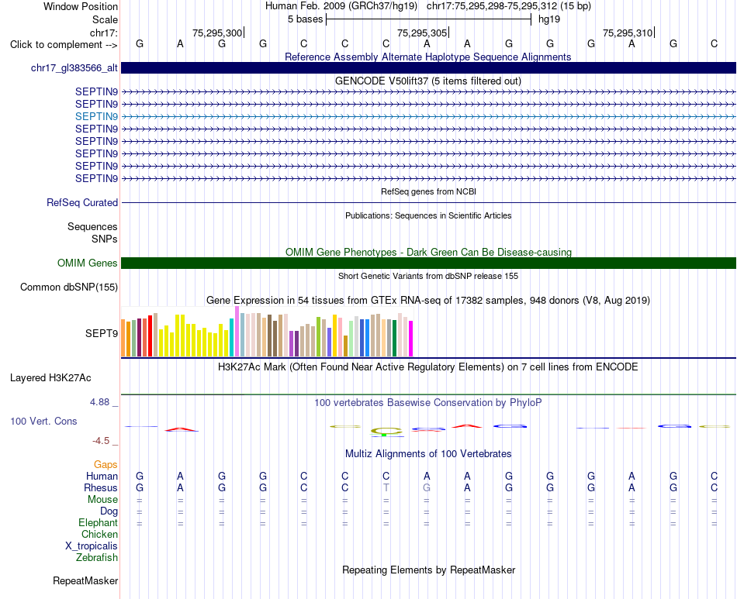Click the Scale label
The image size is (737, 599).
pos(105,19)
